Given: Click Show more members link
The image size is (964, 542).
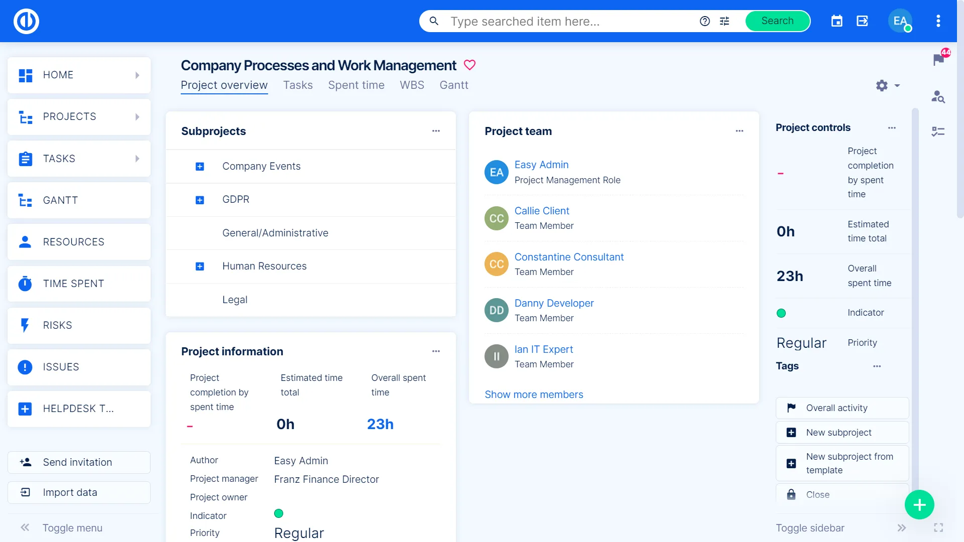Looking at the screenshot, I should [534, 394].
